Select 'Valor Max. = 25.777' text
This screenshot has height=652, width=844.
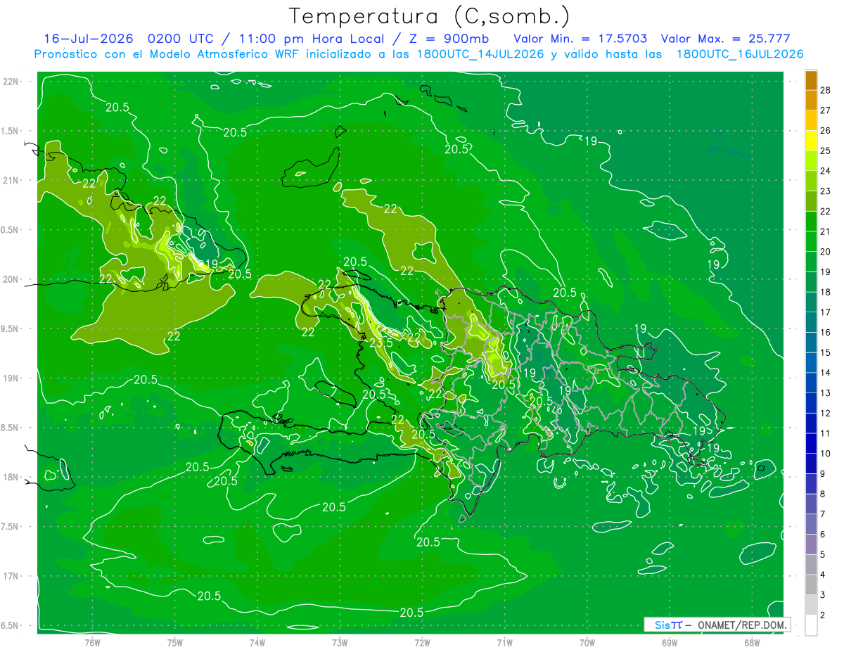[x=724, y=39]
